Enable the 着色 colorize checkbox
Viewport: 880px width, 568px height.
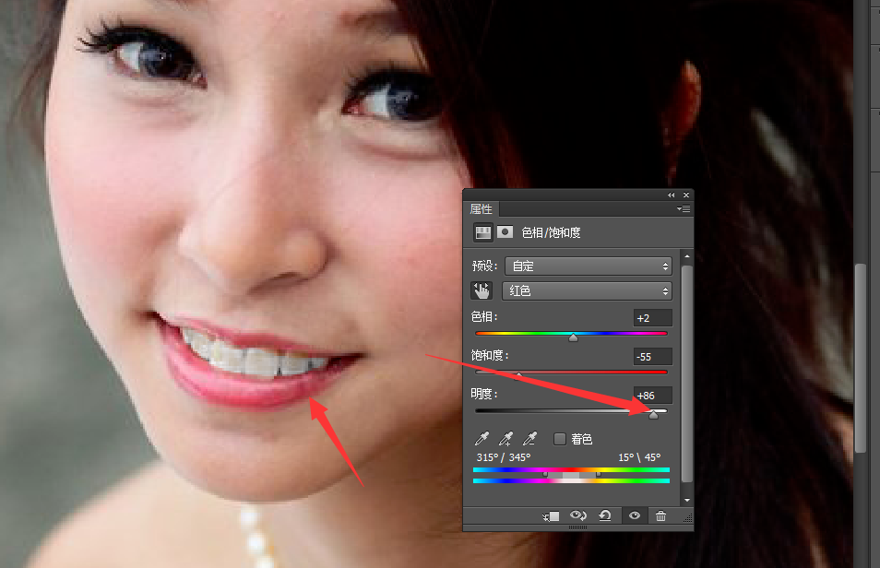tap(560, 439)
